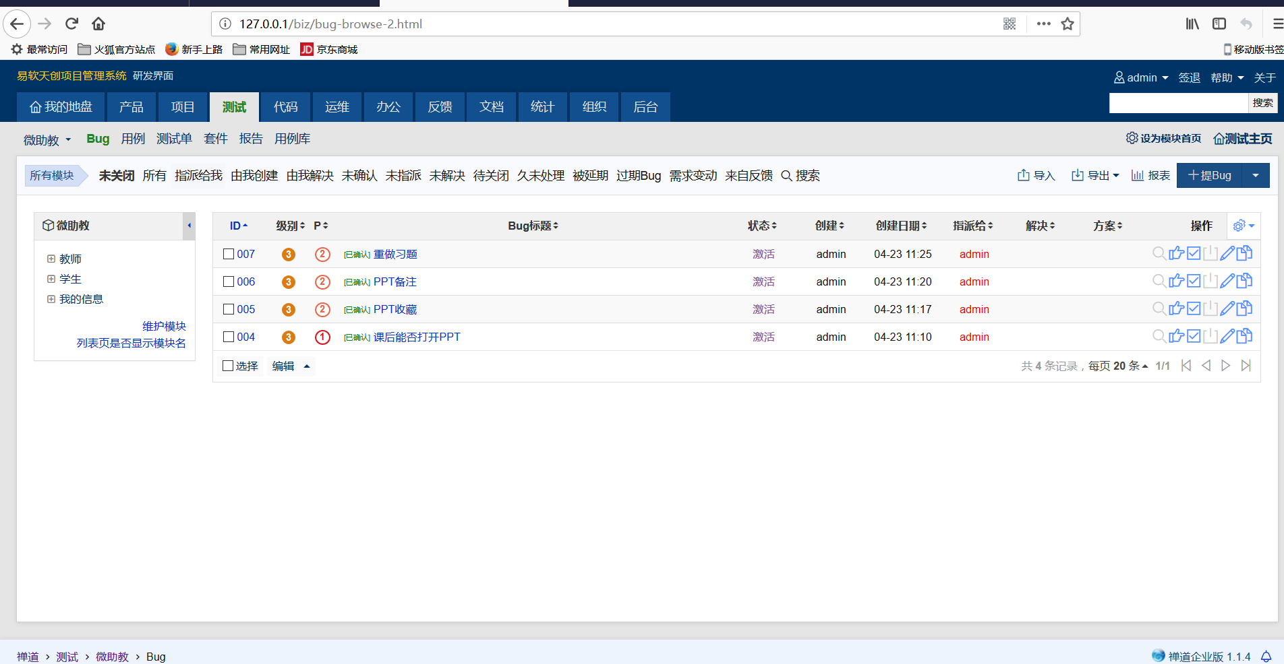Screen dimensions: 1284x664
Task: Switch to the 产品 main tab
Action: click(131, 107)
